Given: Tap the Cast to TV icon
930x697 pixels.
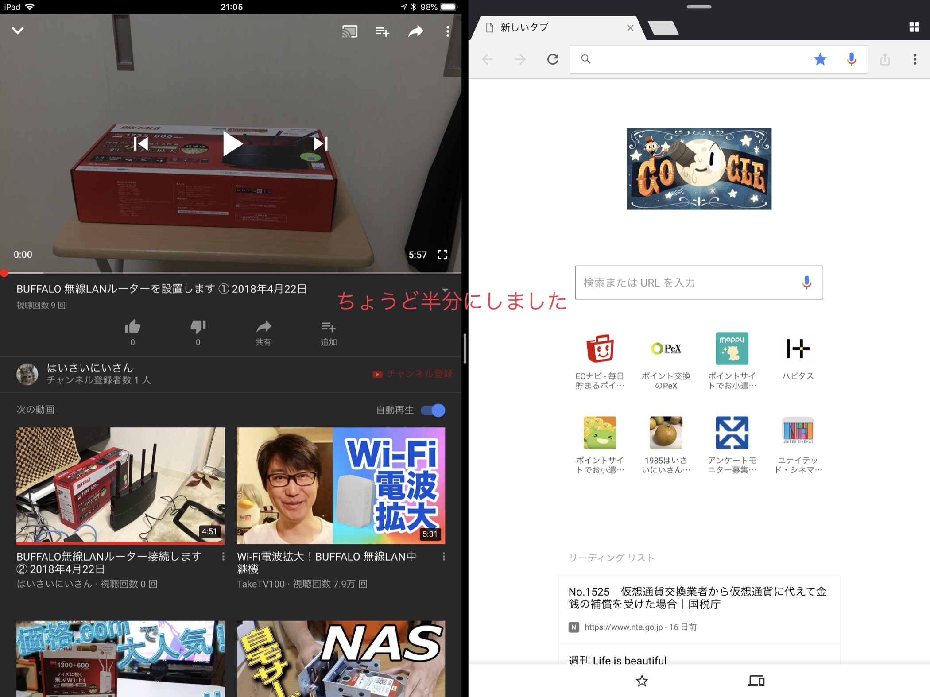Looking at the screenshot, I should [x=349, y=31].
